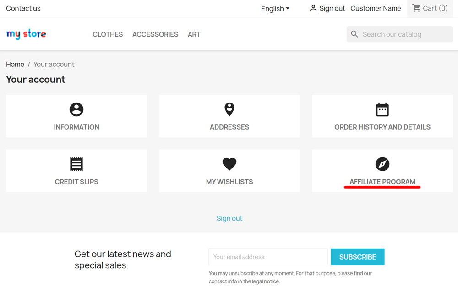Open the calendar icon above ORDER HISTORY
The width and height of the screenshot is (458, 292).
382,109
